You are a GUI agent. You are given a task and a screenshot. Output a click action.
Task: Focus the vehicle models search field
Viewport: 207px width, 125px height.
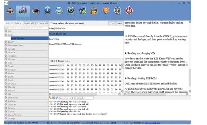coord(26,28)
